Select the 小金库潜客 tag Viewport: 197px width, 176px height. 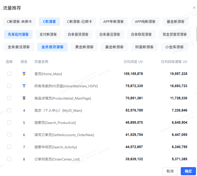tap(174, 47)
